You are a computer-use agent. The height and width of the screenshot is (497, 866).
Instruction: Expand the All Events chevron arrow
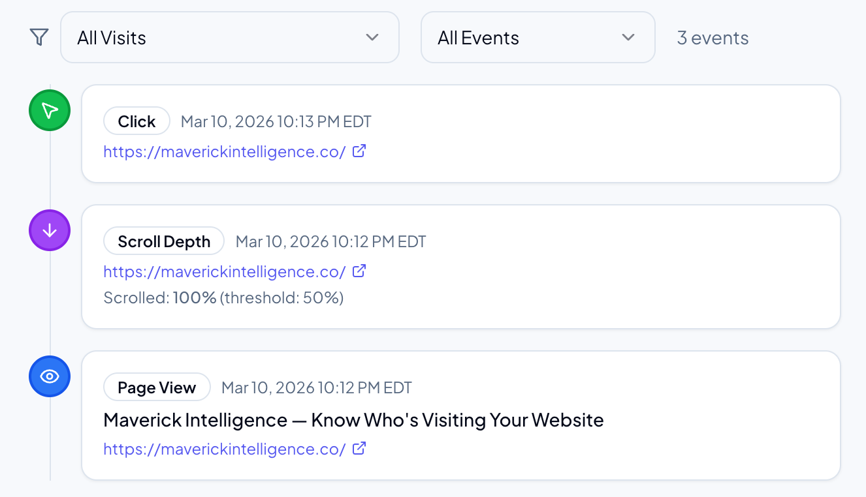click(628, 37)
